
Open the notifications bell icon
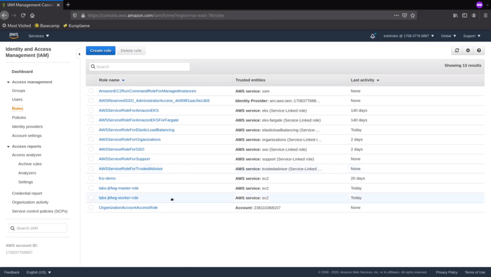click(x=372, y=36)
